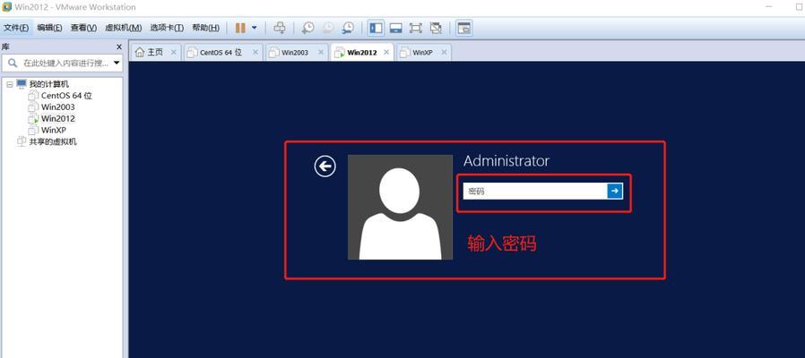Open the 虚拟机(M) menu
The image size is (805, 358).
123,28
